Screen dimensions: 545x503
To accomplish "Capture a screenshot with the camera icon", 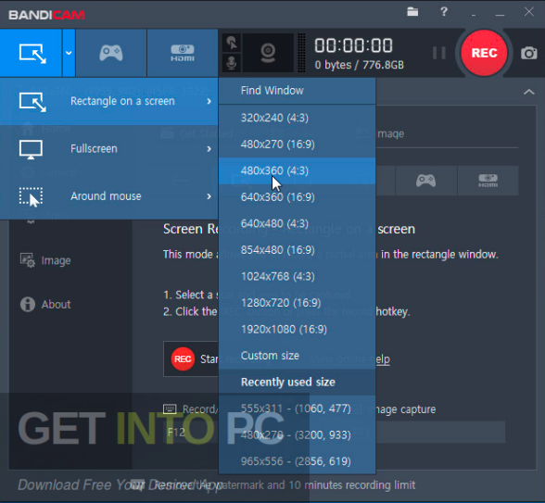I will 528,53.
